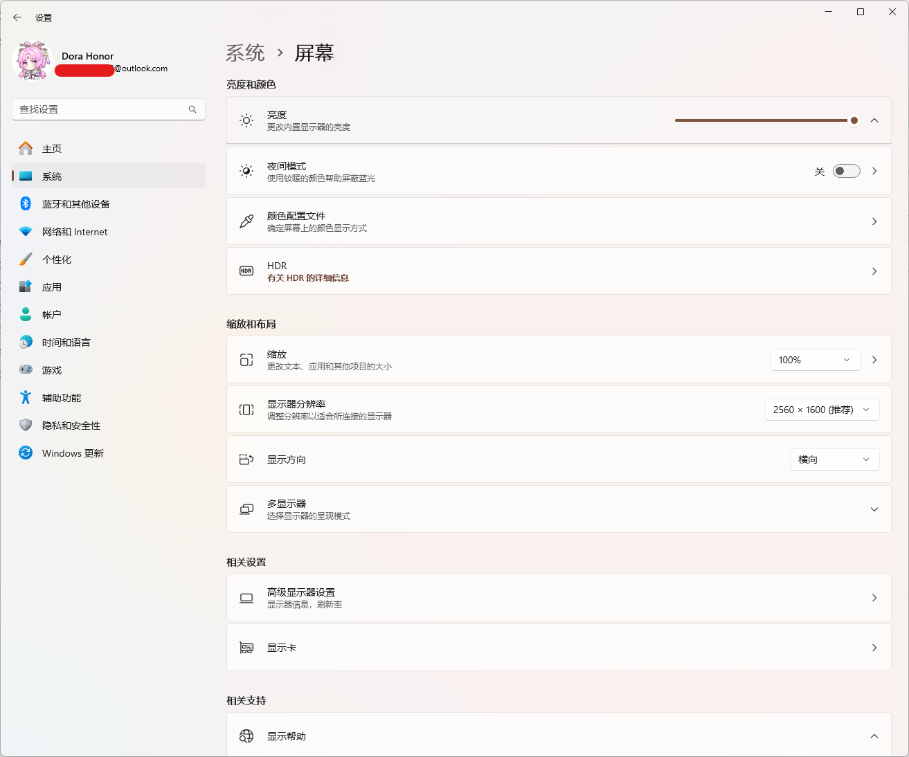Screen dimensions: 909x757
Task: Expand the 多显示器 section
Action: click(x=874, y=509)
